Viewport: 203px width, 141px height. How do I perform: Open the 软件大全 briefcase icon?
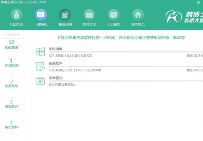click(x=89, y=15)
